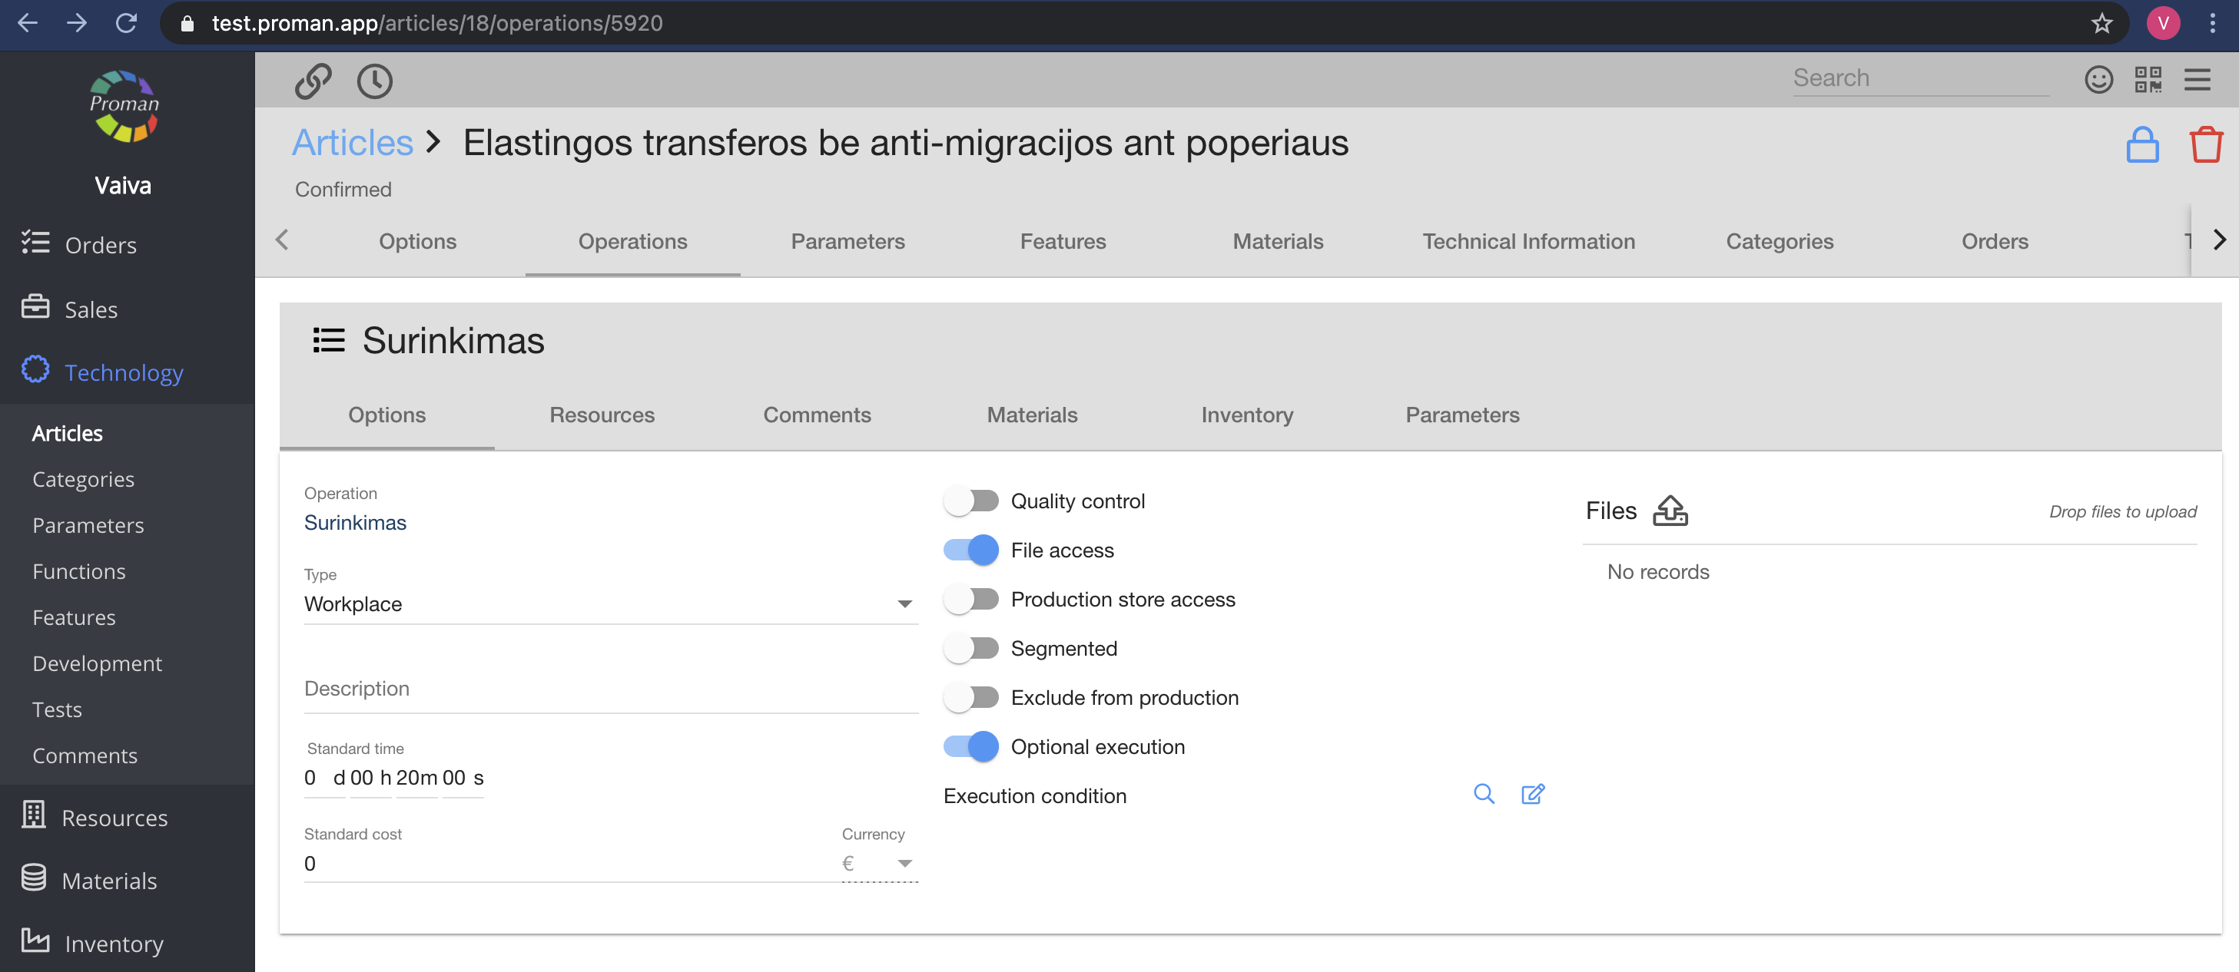Edit execution condition with pencil icon
The width and height of the screenshot is (2239, 972).
click(x=1532, y=794)
